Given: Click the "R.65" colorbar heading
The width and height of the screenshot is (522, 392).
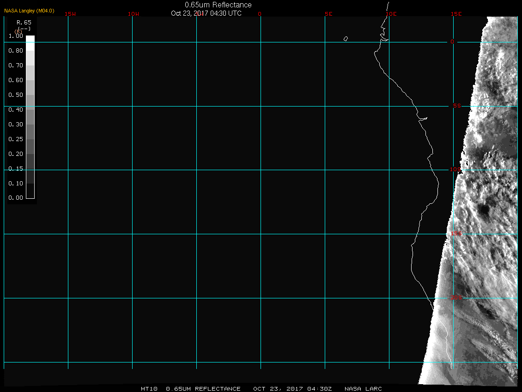Looking at the screenshot, I should (x=24, y=23).
